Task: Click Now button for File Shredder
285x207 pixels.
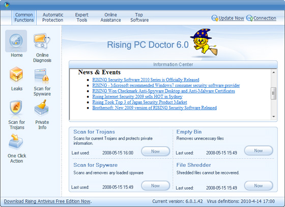Action: (259, 186)
